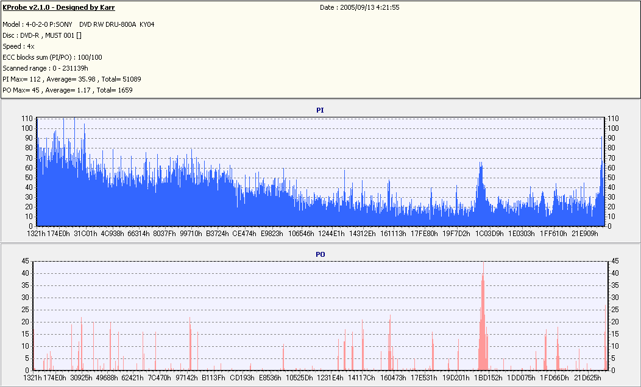Click the 'CE474h' label on PI axis
This screenshot has width=641, height=387.
[x=244, y=234]
